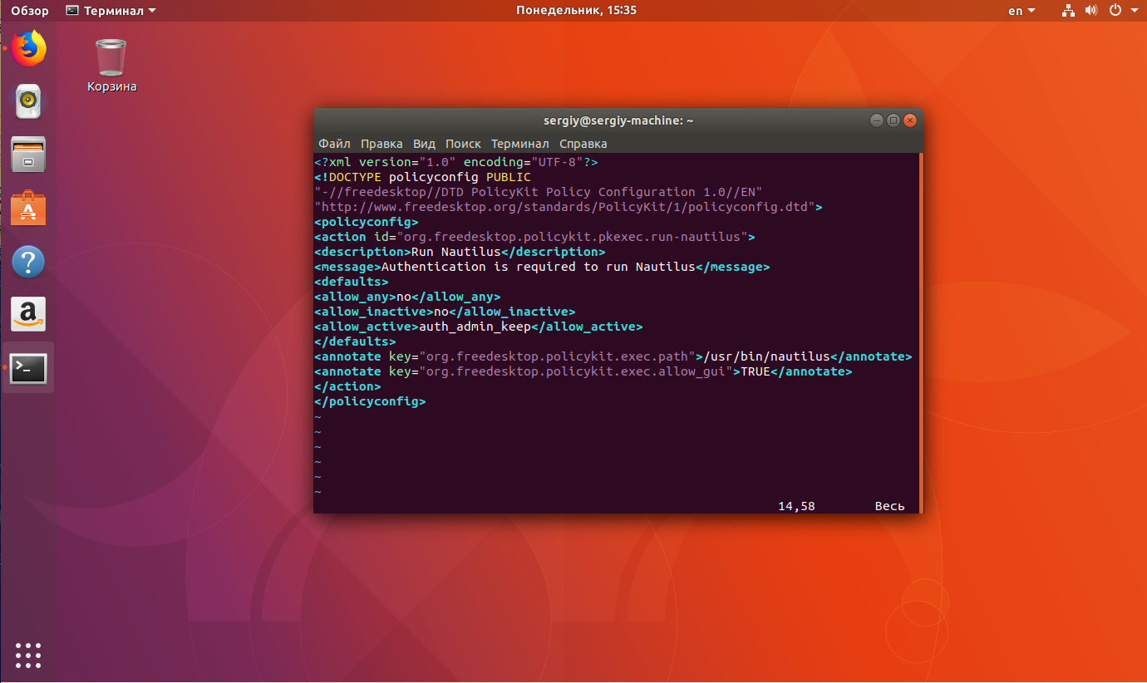Open the en keyboard layout dropdown
1147x683 pixels.
point(1021,11)
